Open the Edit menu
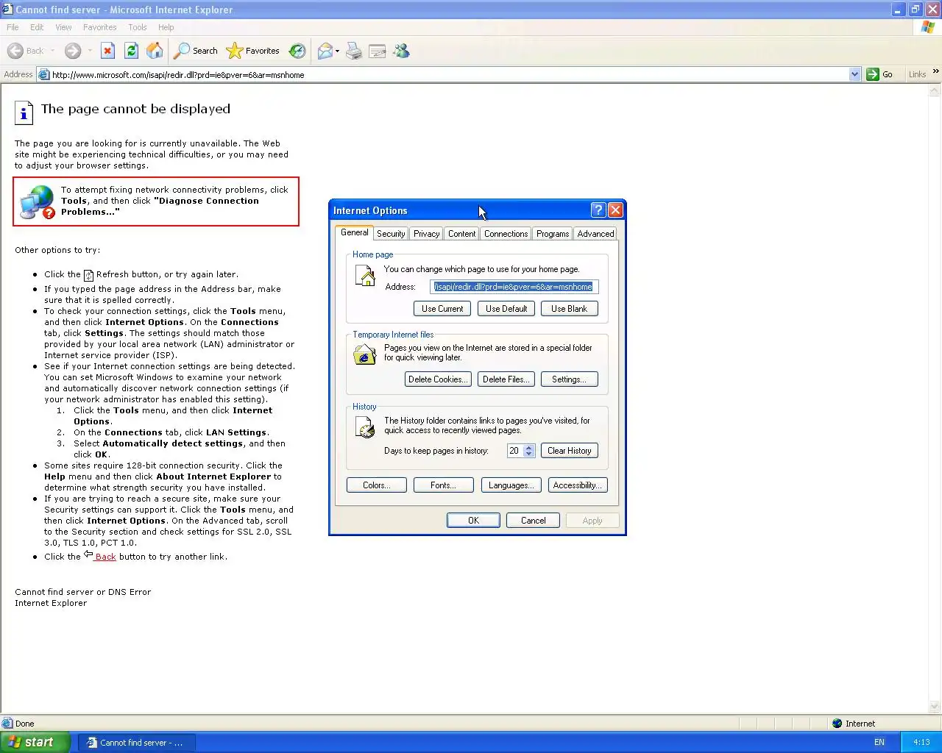Image resolution: width=942 pixels, height=753 pixels. pyautogui.click(x=37, y=27)
